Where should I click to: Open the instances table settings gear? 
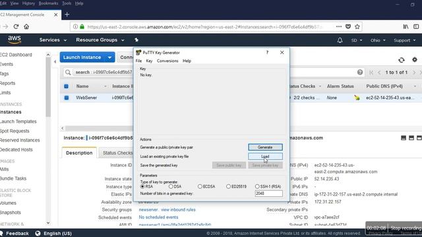415,60
